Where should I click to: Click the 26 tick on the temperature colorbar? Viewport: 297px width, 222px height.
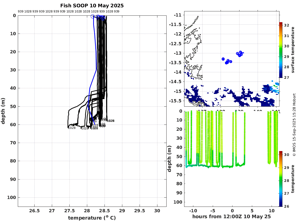[x=286, y=206]
